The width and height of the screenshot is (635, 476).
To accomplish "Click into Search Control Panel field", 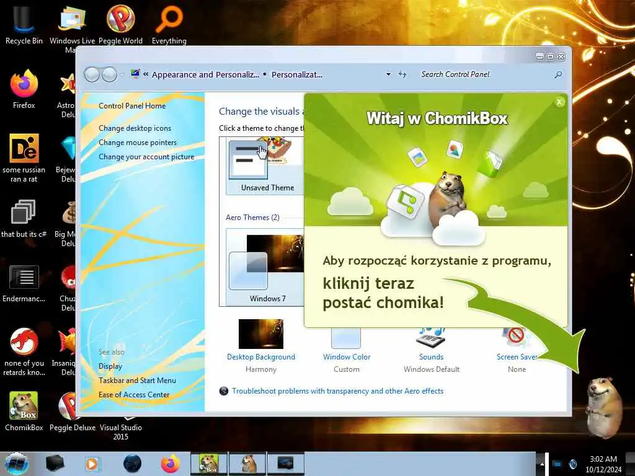I will tap(484, 74).
